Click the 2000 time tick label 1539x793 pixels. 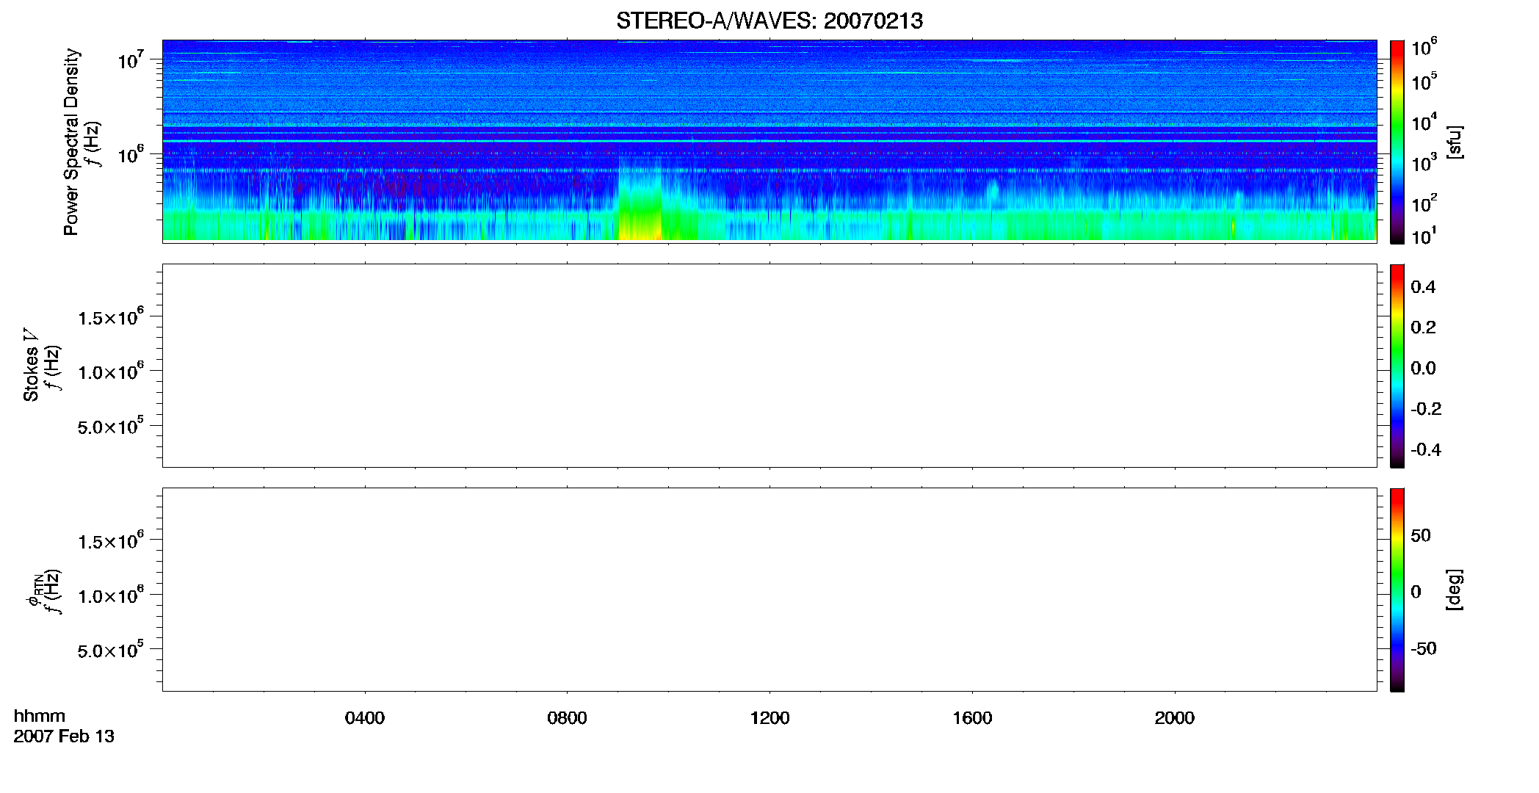point(1174,718)
